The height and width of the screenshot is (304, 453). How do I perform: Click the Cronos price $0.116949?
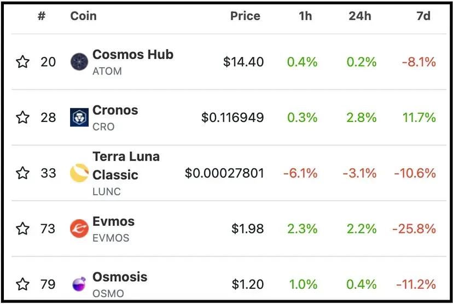pos(233,117)
